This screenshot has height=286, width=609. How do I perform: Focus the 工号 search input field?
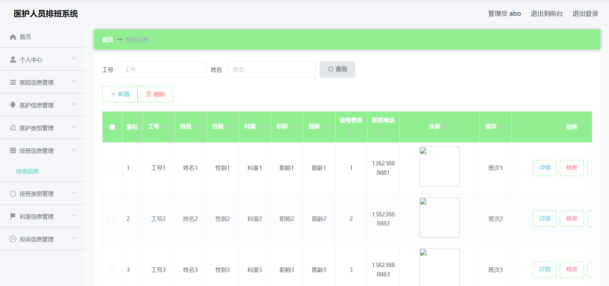click(x=163, y=70)
